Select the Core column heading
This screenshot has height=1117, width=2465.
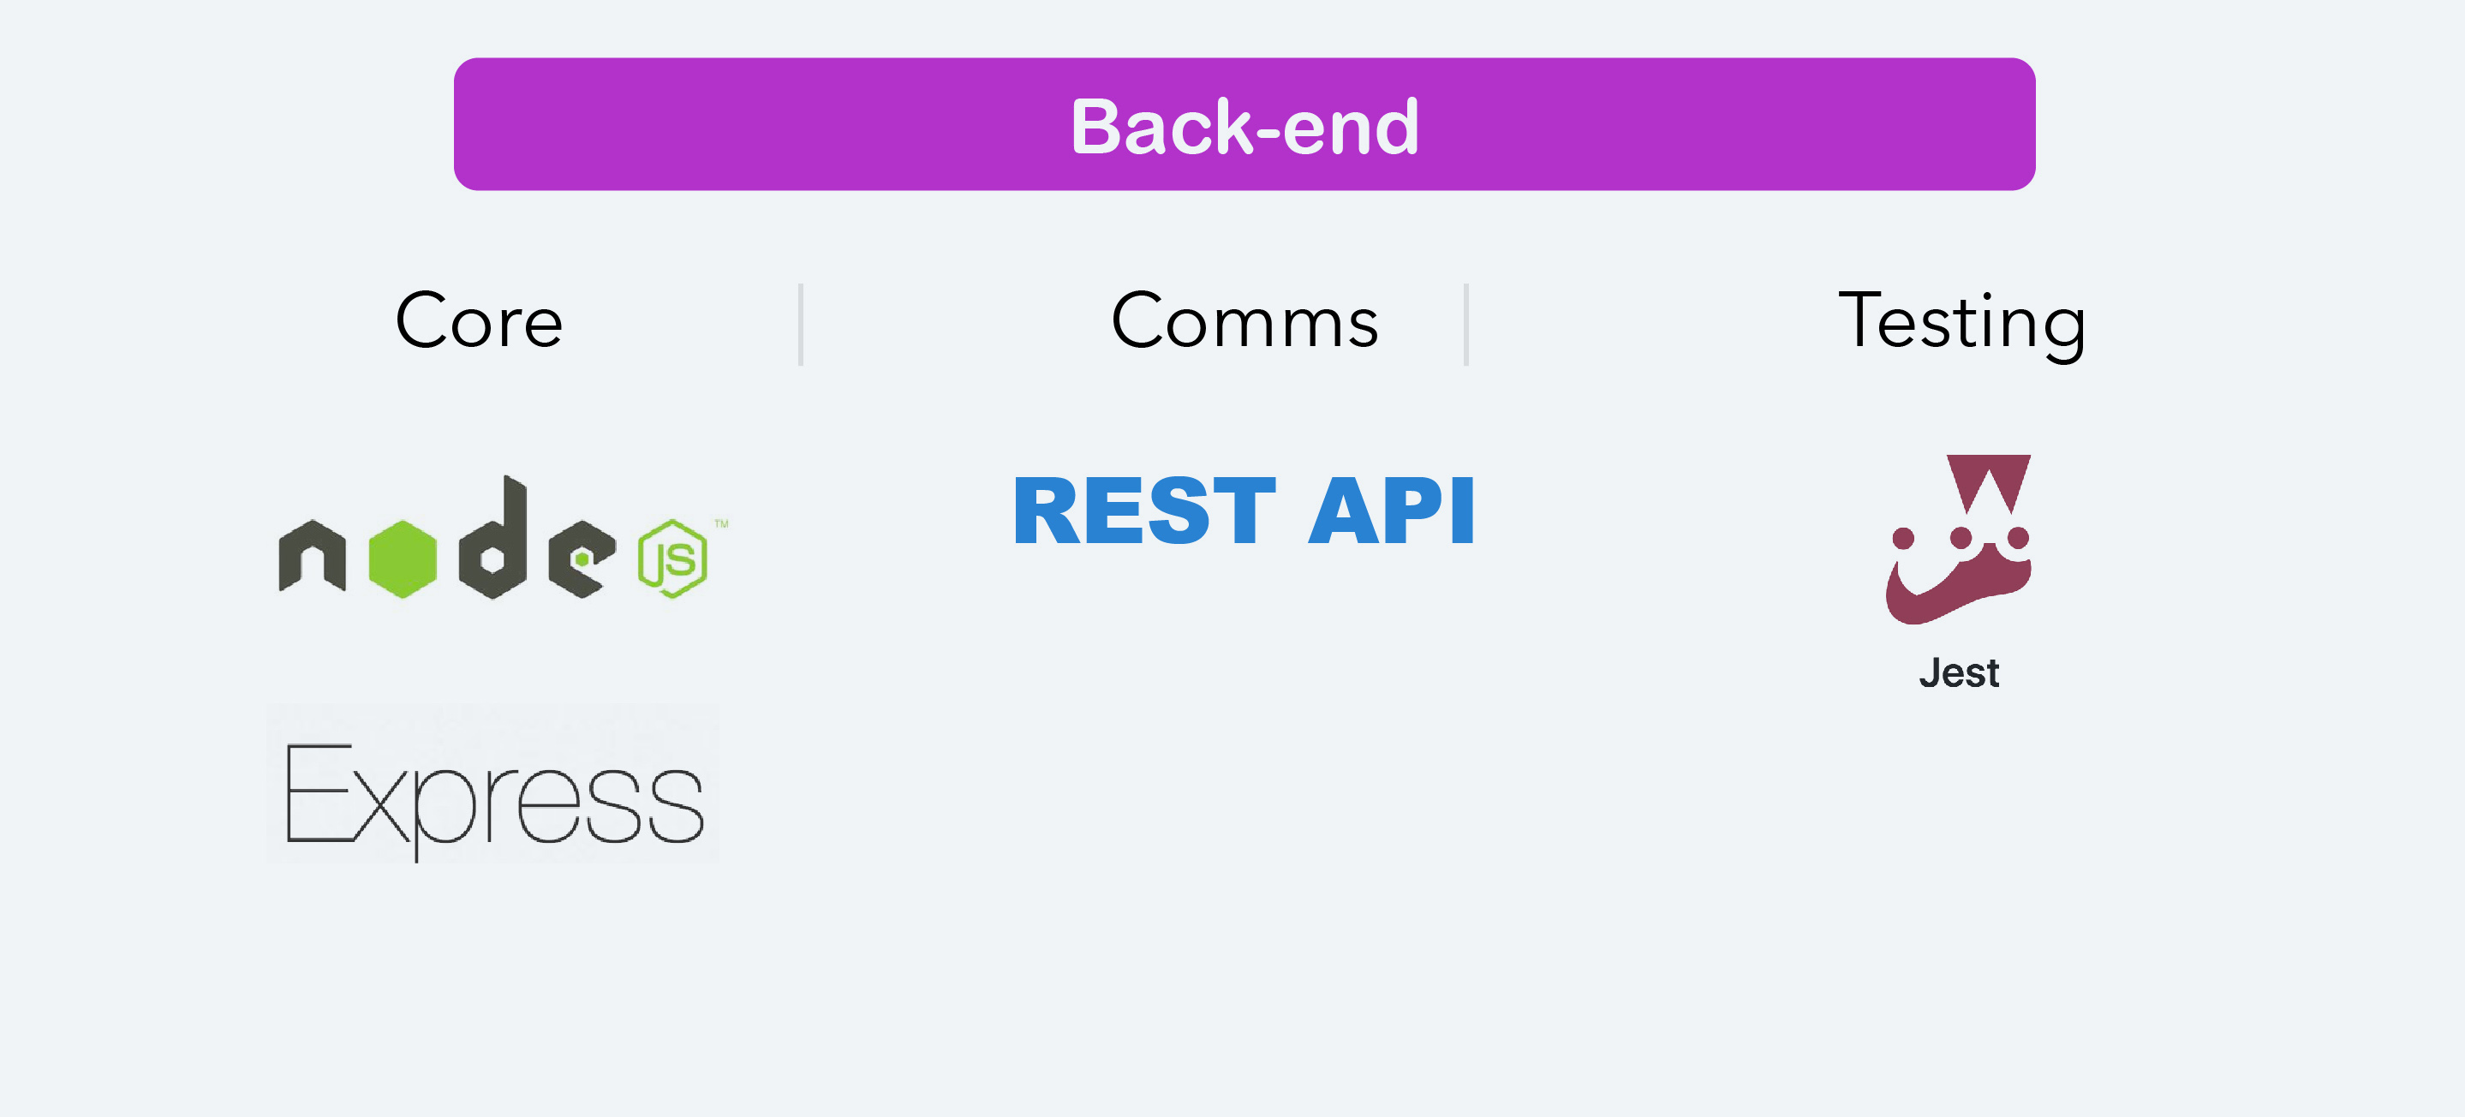click(480, 321)
